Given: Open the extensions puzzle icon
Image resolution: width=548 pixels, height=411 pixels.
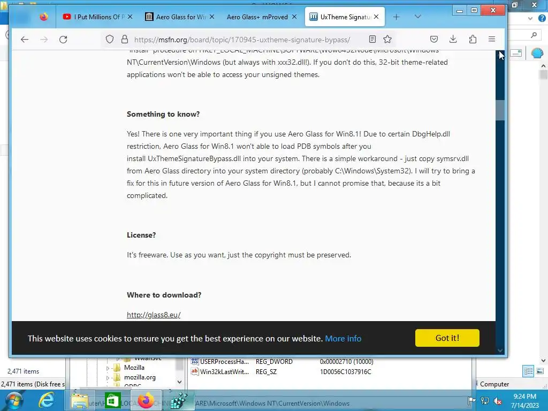Looking at the screenshot, I should click(473, 39).
